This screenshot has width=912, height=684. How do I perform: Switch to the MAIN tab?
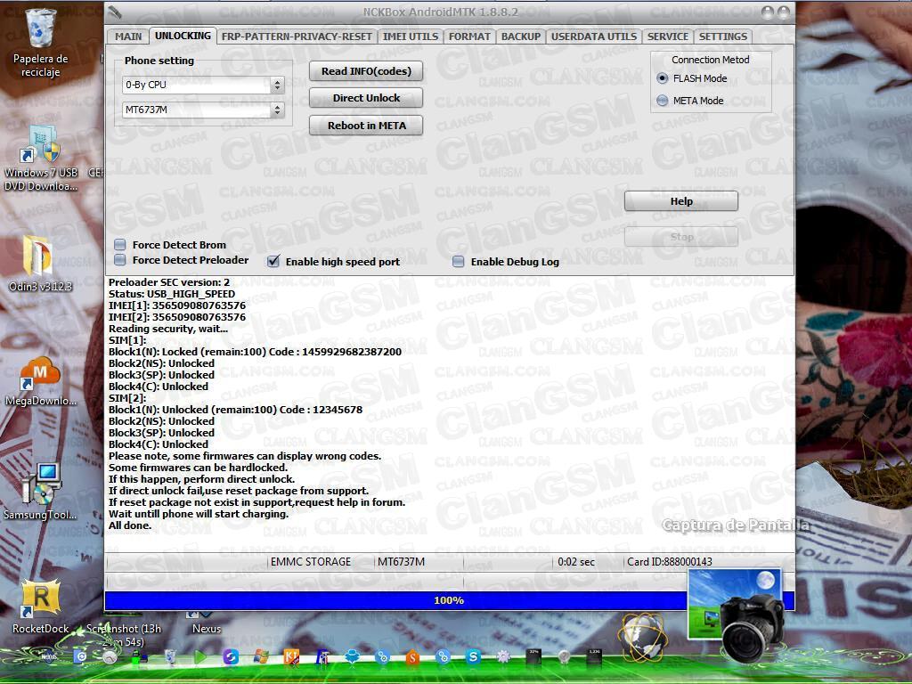128,36
